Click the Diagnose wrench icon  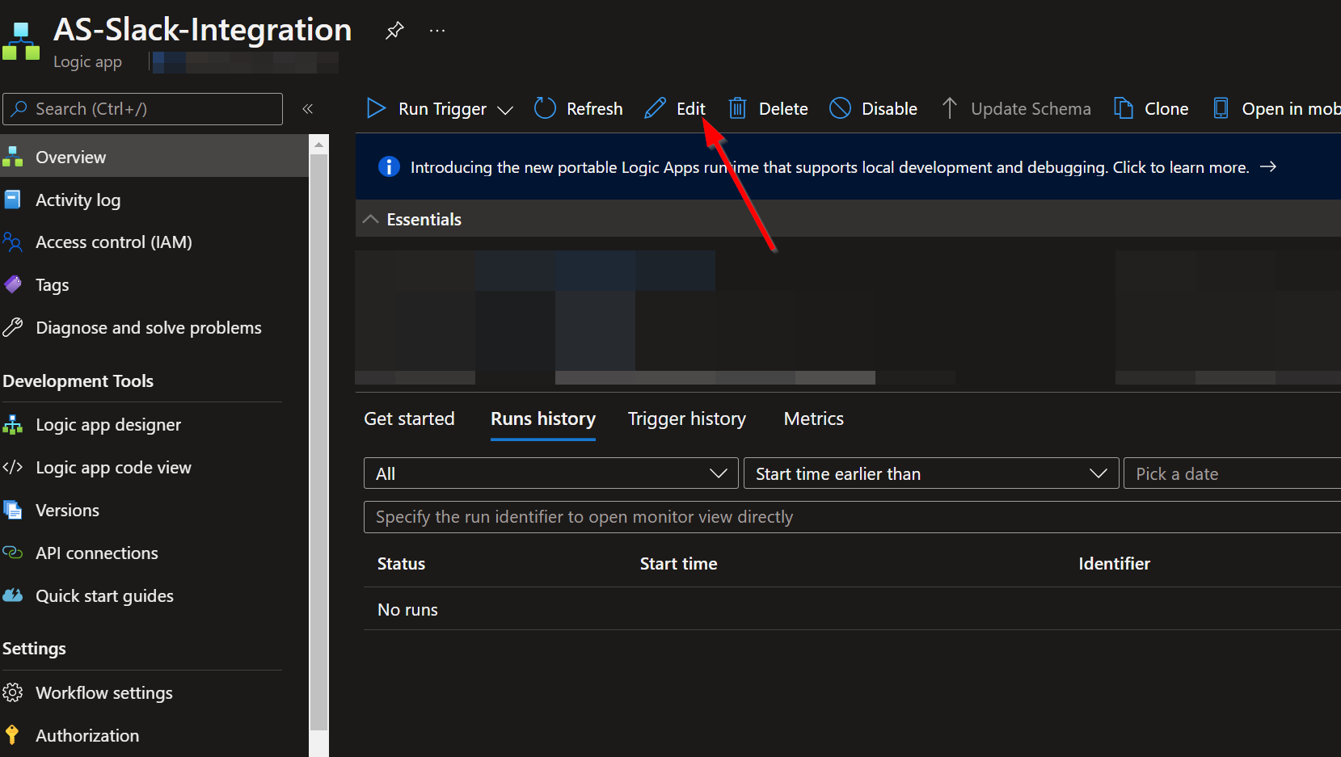[12, 327]
